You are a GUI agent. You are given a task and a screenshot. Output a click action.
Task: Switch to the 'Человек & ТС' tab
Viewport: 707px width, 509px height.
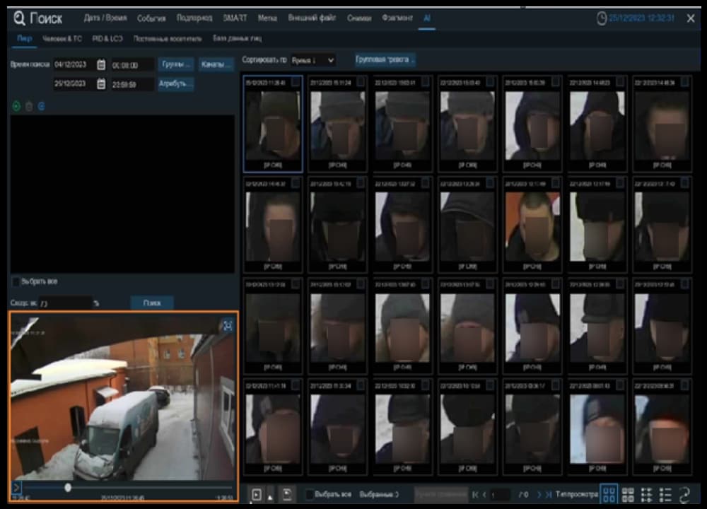coord(62,39)
